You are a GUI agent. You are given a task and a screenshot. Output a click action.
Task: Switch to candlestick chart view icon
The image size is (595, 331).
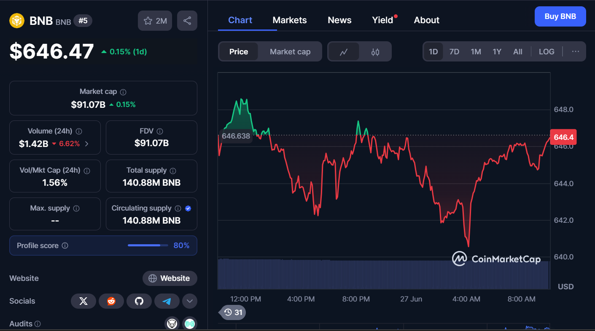tap(375, 52)
